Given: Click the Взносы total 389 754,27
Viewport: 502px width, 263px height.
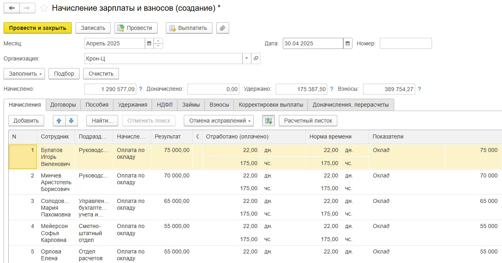Looking at the screenshot, I should [x=389, y=89].
